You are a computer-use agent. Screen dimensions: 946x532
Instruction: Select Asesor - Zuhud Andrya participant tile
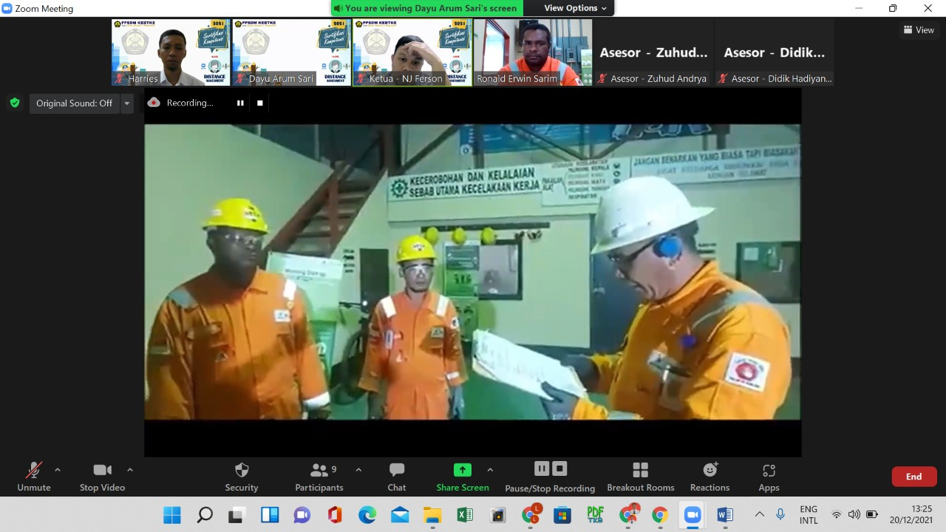click(653, 52)
